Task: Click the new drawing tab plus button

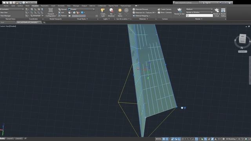Action: (x=44, y=22)
